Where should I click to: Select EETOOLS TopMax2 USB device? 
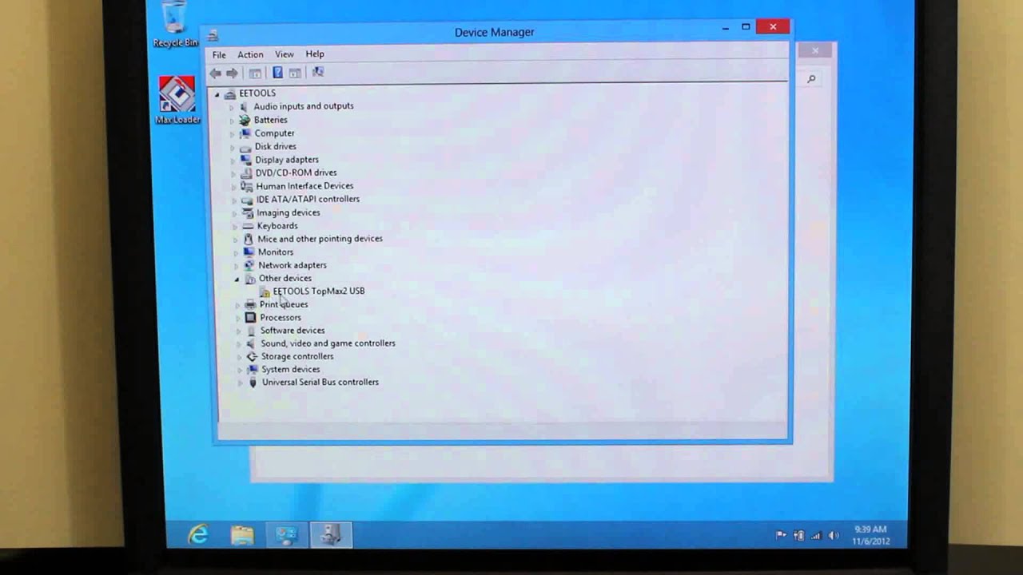click(319, 291)
